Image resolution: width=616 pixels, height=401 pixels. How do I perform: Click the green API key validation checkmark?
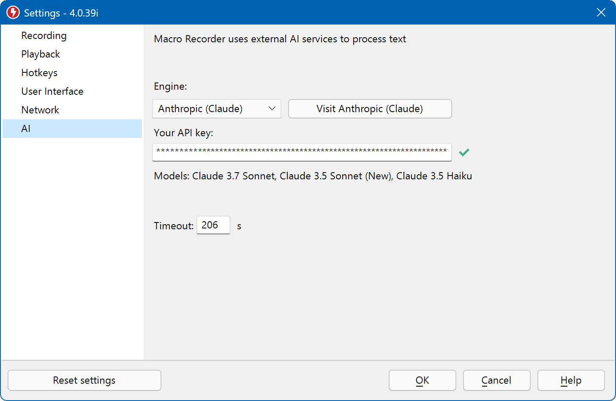tap(464, 152)
